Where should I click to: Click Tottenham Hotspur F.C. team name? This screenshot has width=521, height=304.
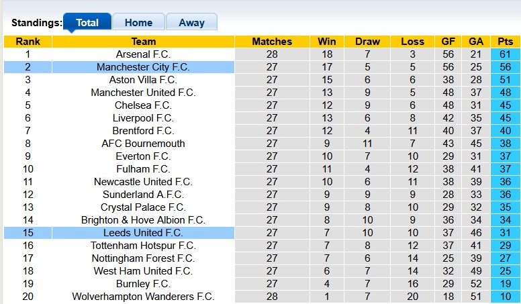[143, 246]
